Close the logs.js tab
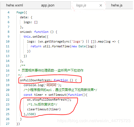134x127 pixels. pyautogui.click(x=101, y=5)
